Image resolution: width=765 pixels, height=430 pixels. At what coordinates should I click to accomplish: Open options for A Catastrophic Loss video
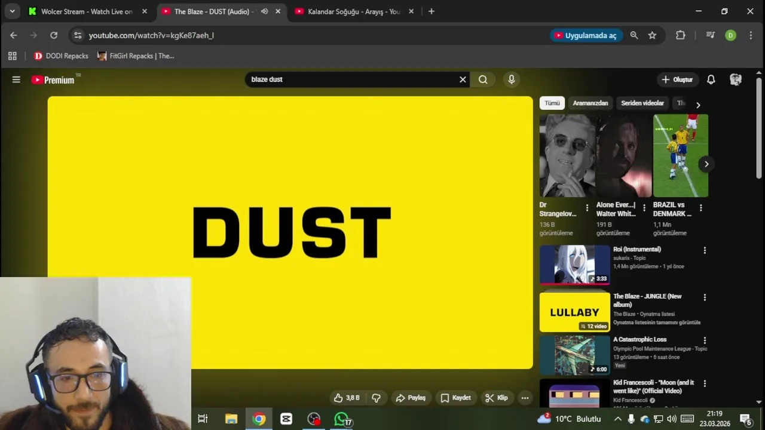(x=705, y=340)
